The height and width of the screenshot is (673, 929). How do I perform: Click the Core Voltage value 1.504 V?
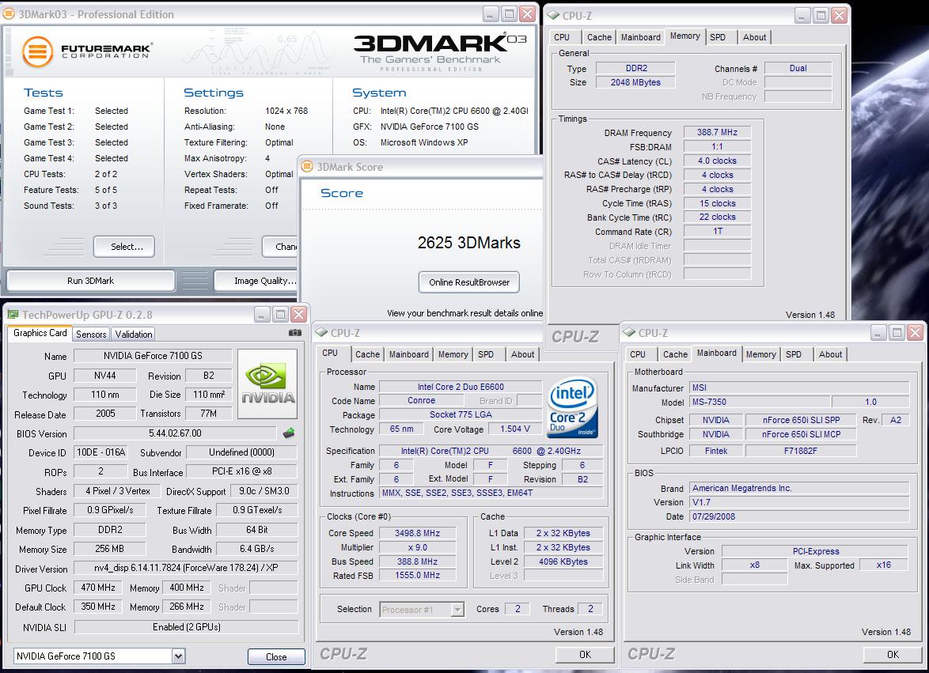pyautogui.click(x=515, y=429)
